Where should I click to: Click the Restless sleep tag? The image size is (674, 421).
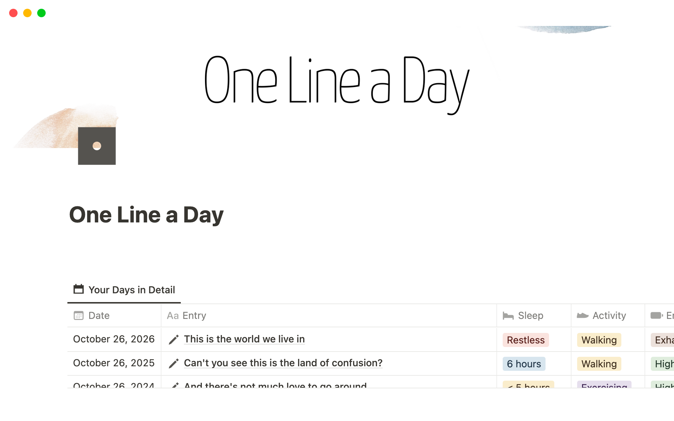click(x=526, y=340)
